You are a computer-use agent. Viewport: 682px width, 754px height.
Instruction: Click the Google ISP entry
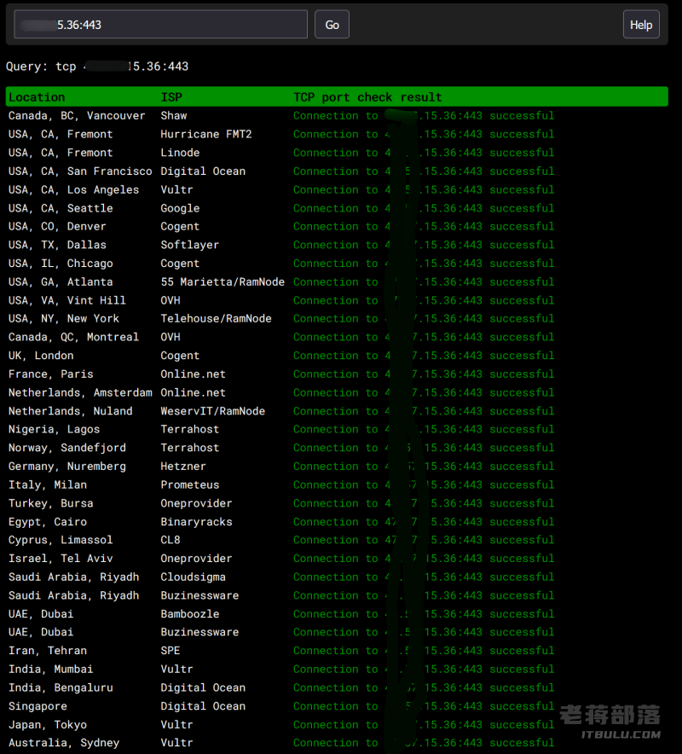(x=180, y=208)
